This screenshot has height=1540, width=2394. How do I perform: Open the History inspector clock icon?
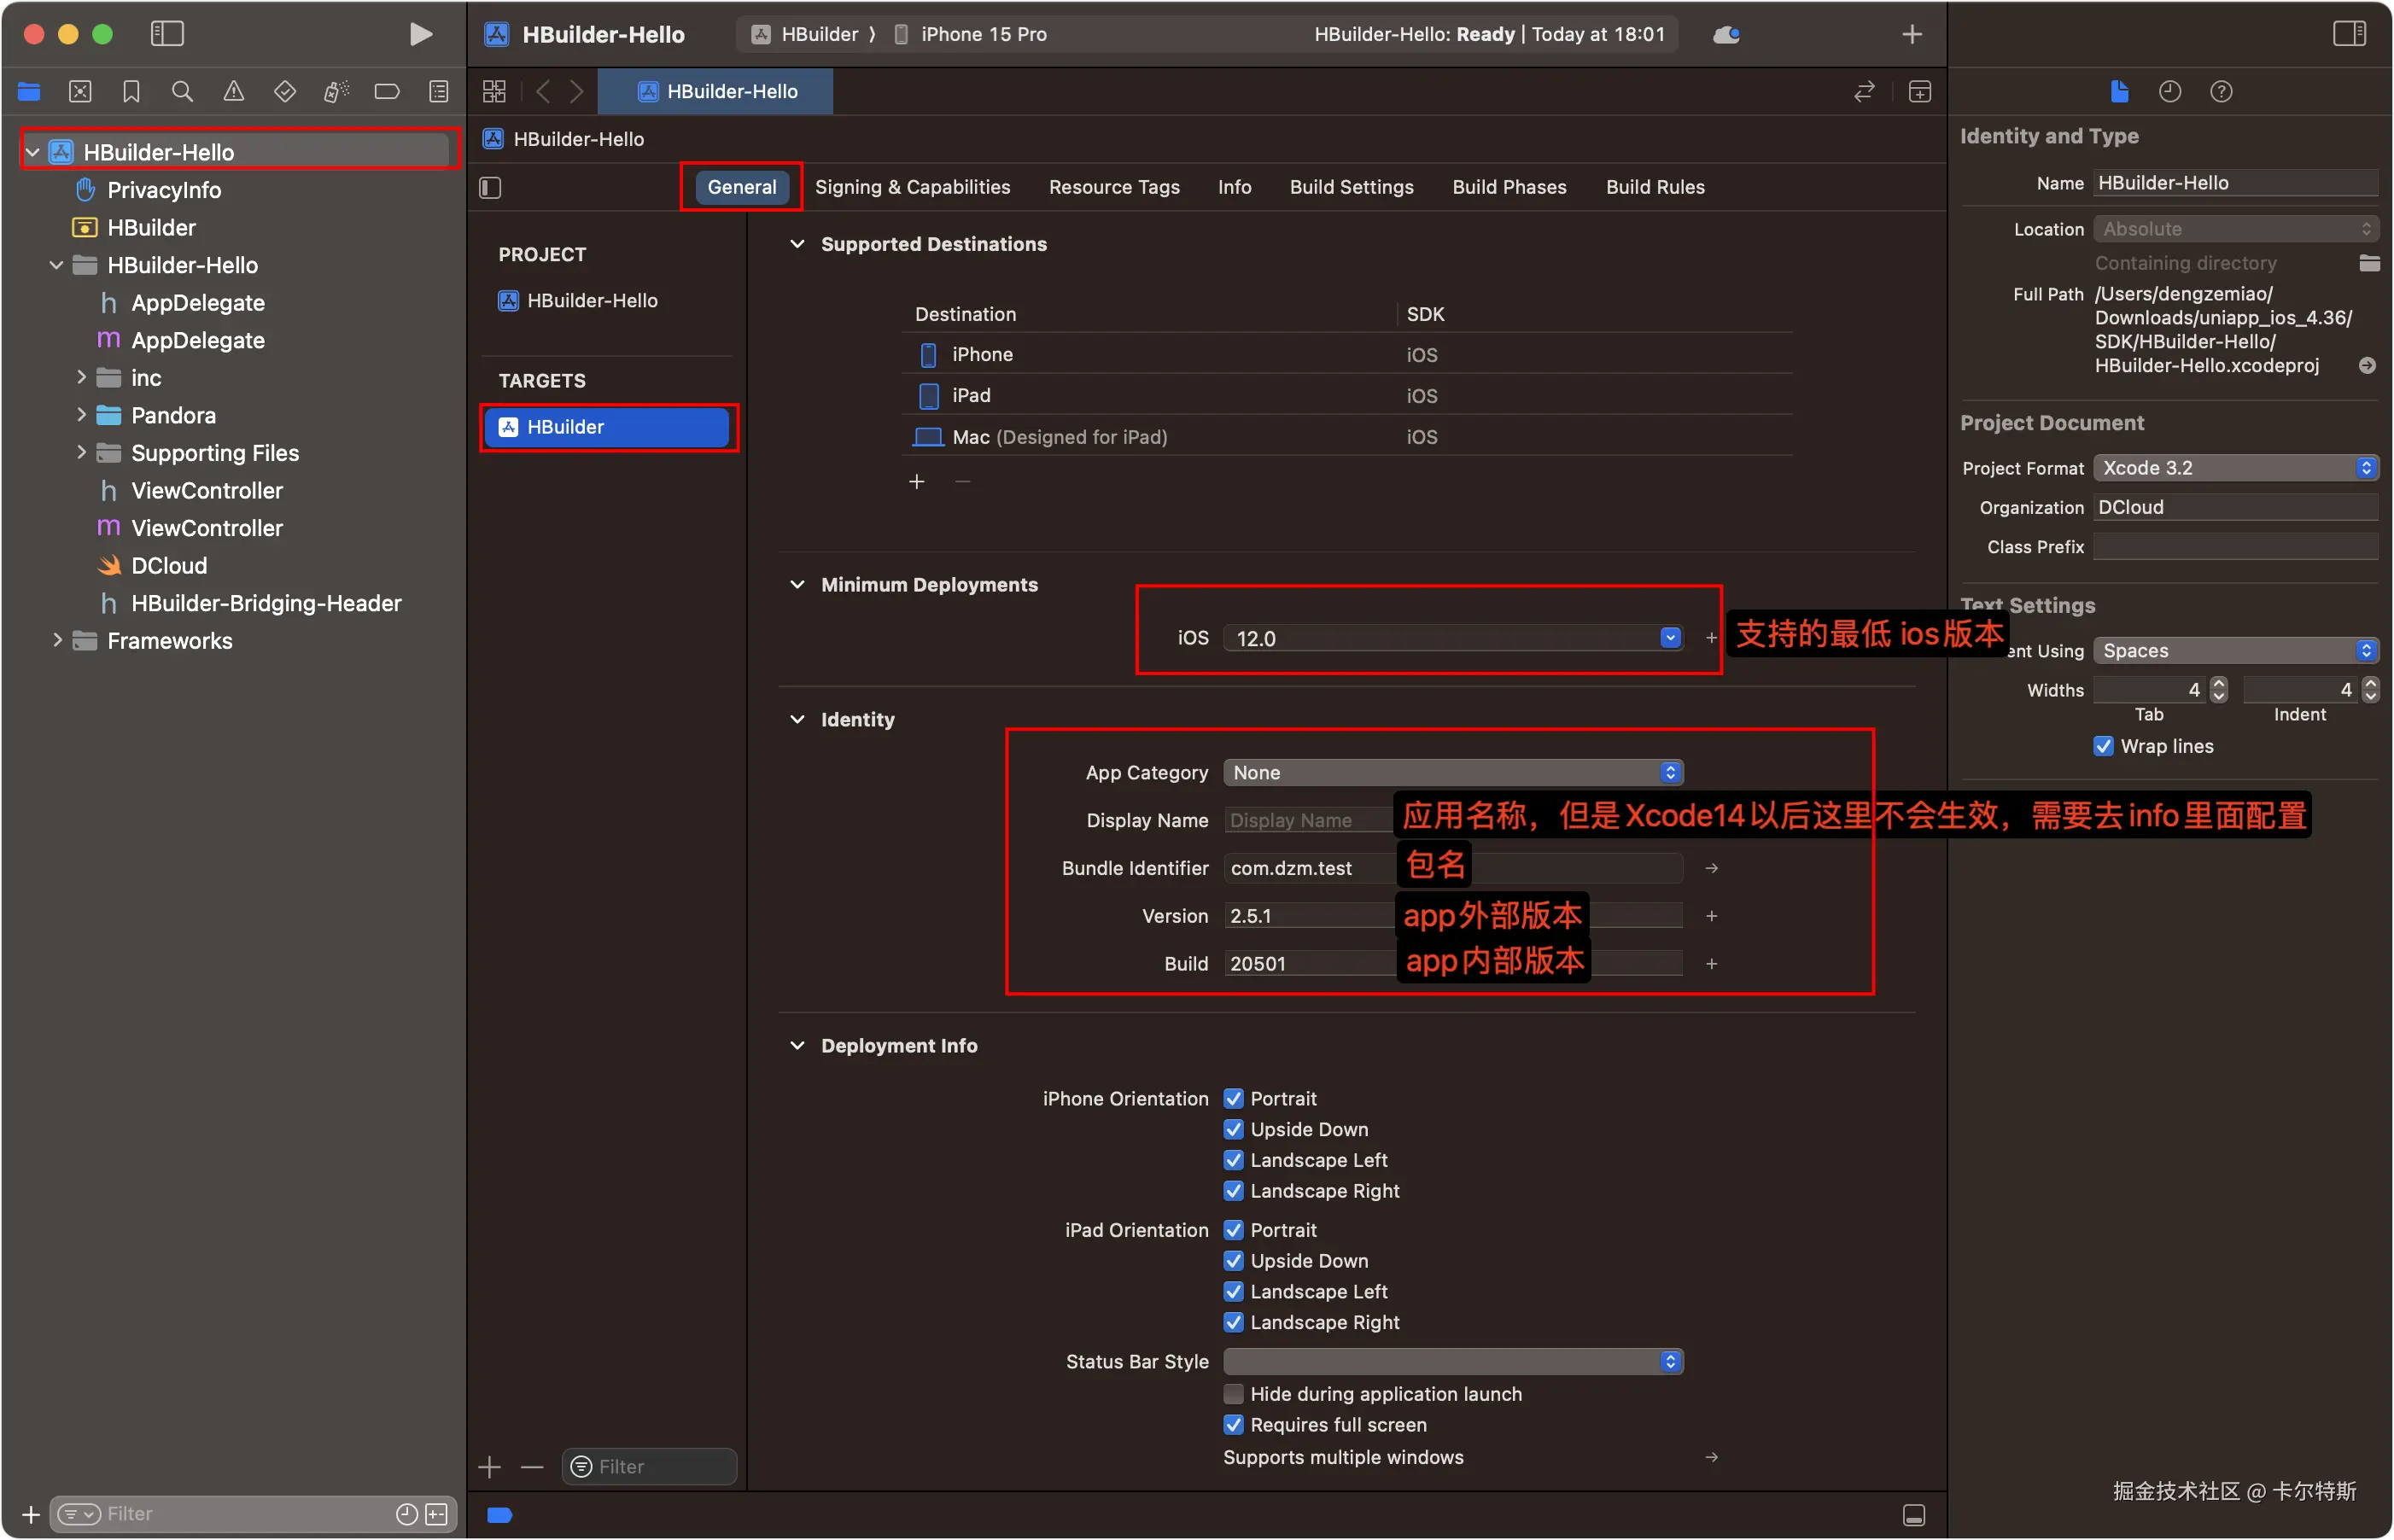(x=2169, y=92)
